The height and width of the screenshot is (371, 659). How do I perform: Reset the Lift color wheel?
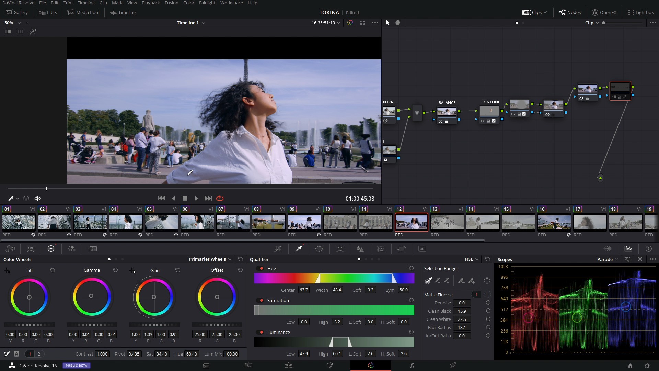point(53,270)
